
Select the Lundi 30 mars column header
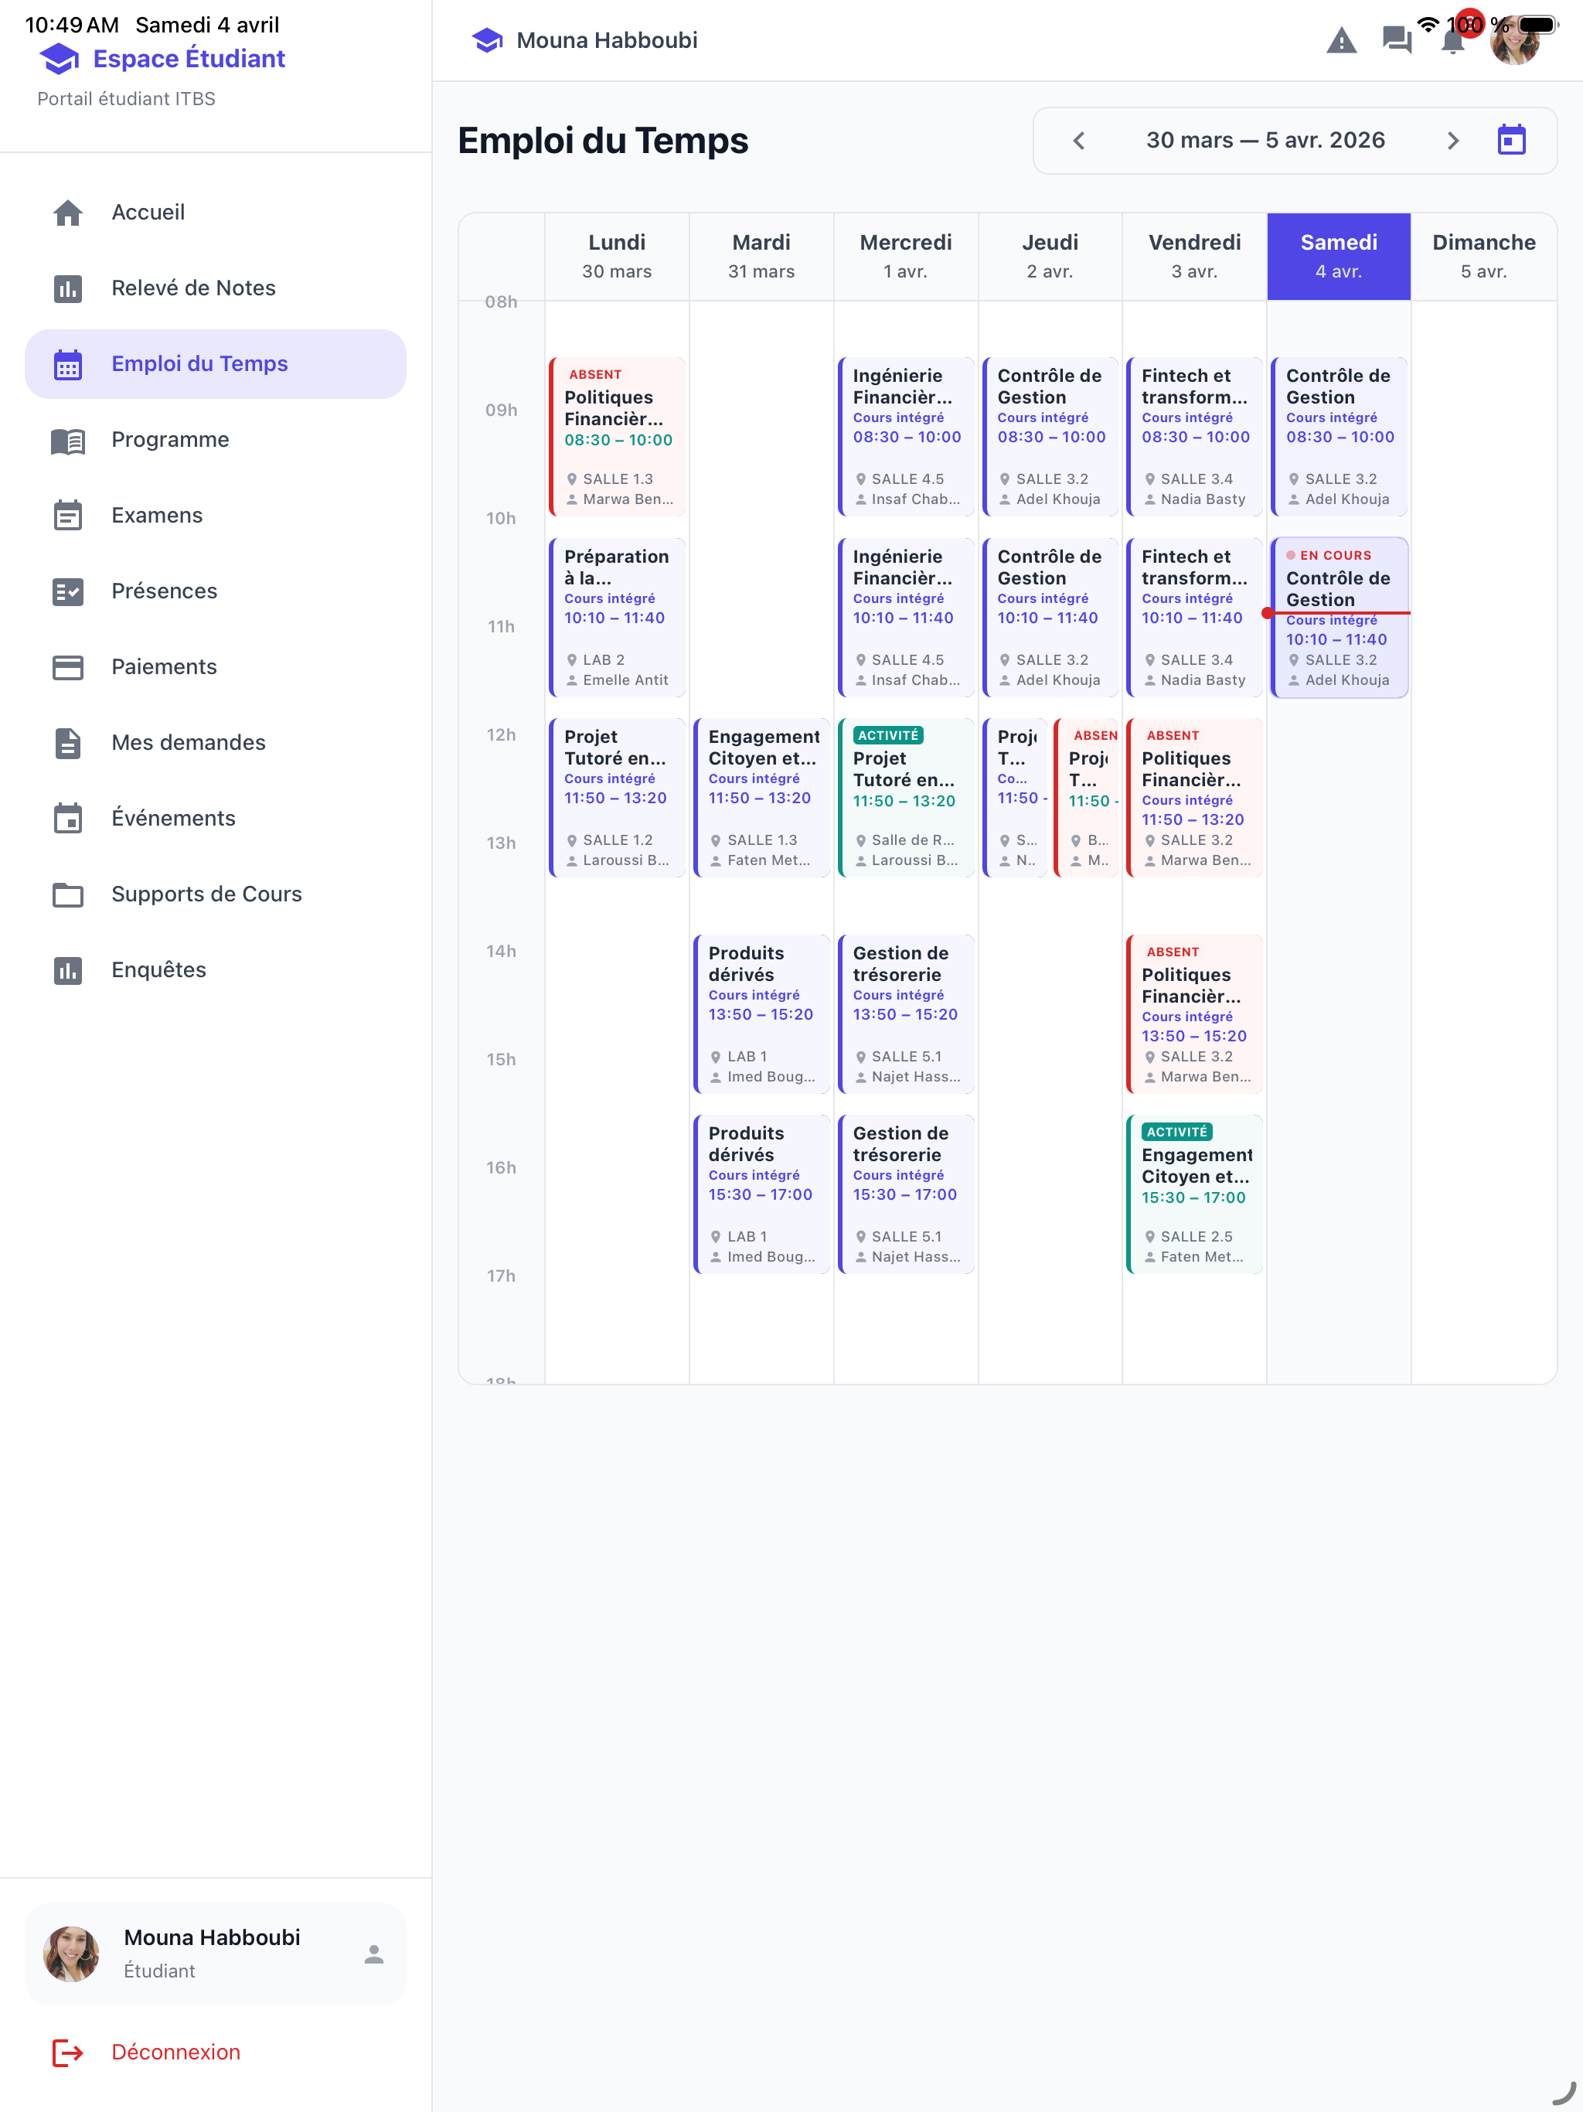617,256
